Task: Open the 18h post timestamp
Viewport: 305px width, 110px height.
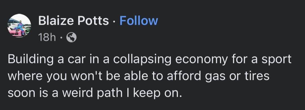Action: click(x=47, y=37)
